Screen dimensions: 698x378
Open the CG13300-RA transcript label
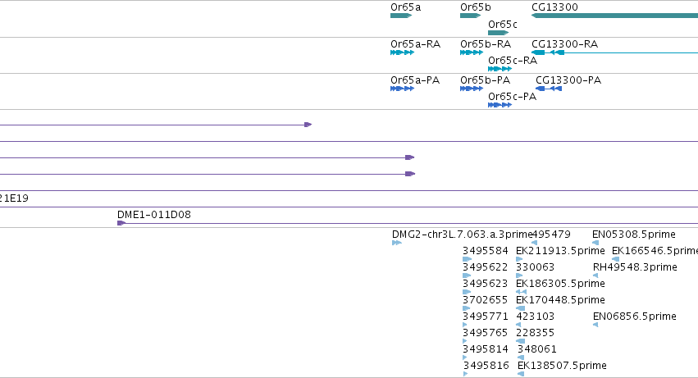pyautogui.click(x=564, y=44)
